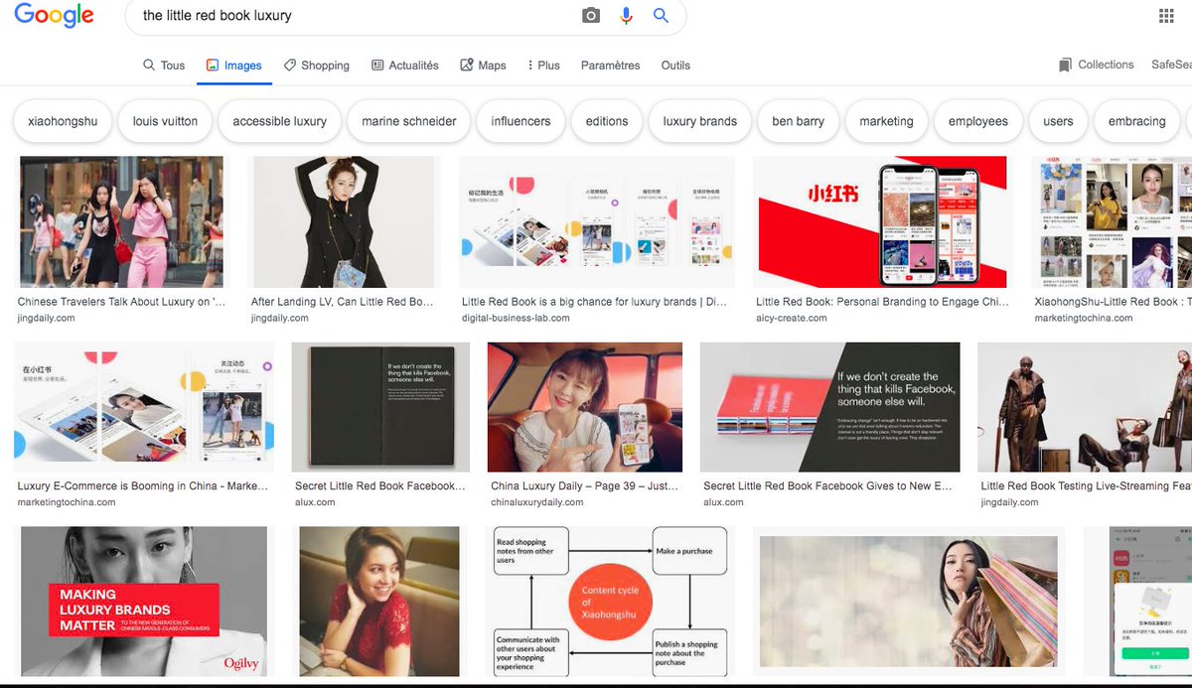This screenshot has width=1192, height=688.
Task: Filter by users chip
Action: [1058, 121]
